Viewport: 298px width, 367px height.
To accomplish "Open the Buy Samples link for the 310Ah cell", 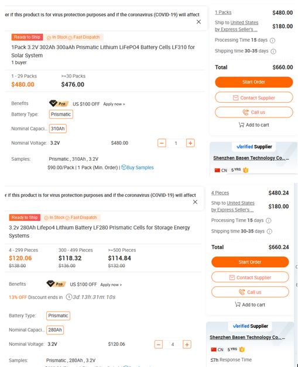I will point(138,167).
